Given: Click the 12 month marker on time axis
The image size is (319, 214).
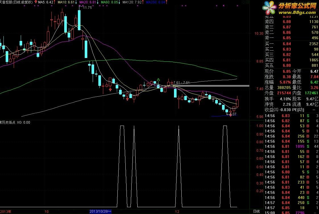Looking at the screenshot, I should pos(177,211).
